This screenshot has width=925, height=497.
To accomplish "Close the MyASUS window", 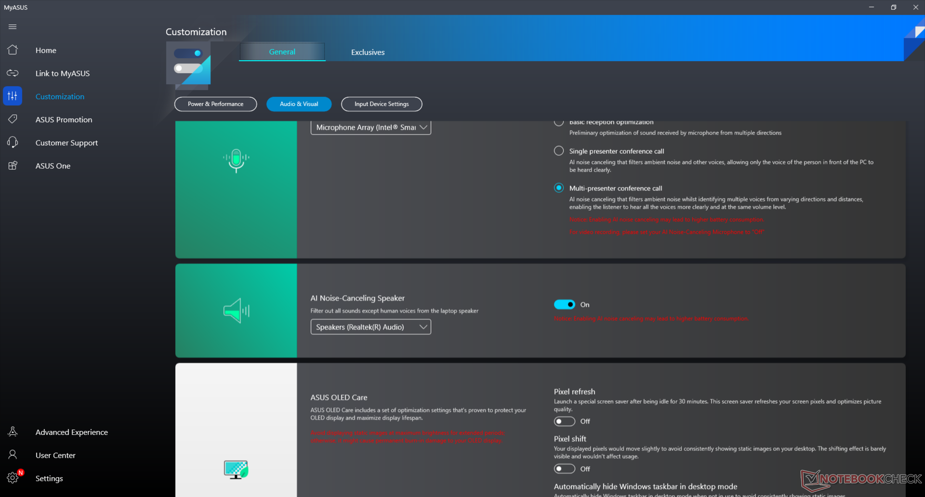I will [915, 7].
